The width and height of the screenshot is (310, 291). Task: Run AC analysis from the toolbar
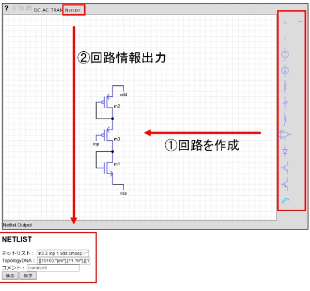(45, 10)
